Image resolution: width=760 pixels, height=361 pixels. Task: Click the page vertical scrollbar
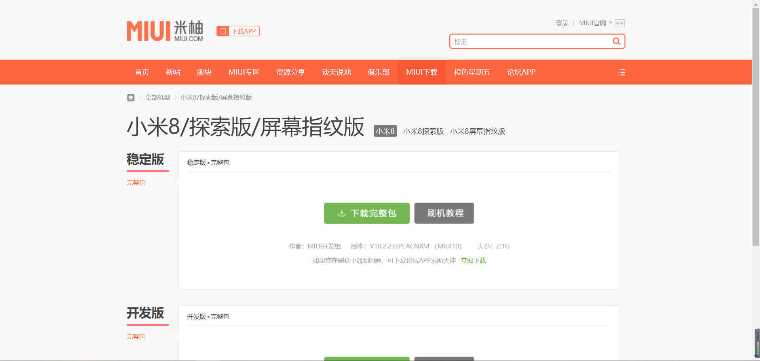(x=756, y=127)
